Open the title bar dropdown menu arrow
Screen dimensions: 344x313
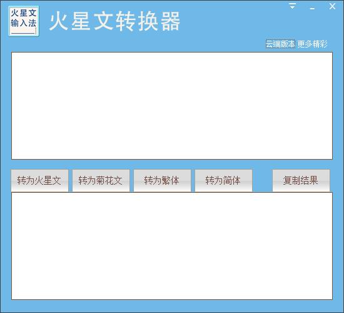coord(292,6)
